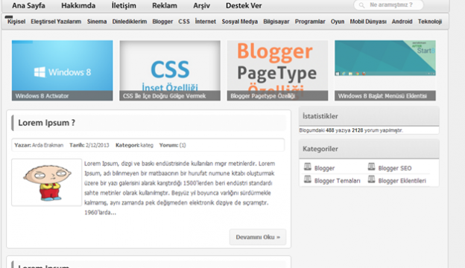This screenshot has width=465, height=268.
Task: Open Blogger in the category bar
Action: coord(162,22)
